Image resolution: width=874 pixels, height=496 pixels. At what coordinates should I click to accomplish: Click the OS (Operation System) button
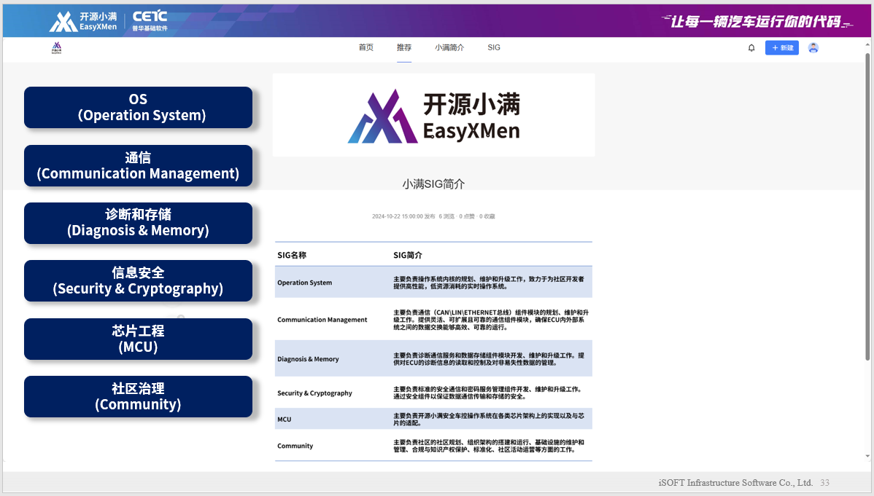(x=138, y=108)
